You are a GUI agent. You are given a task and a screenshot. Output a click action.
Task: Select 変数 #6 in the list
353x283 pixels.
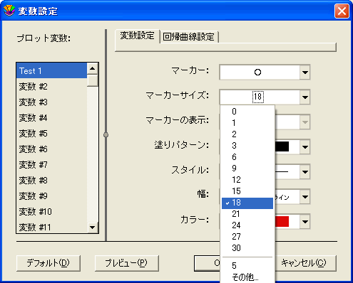51,149
